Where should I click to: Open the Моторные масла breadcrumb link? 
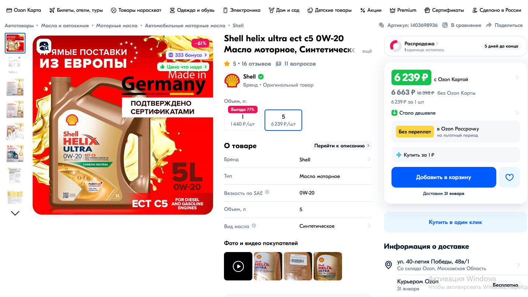(117, 25)
